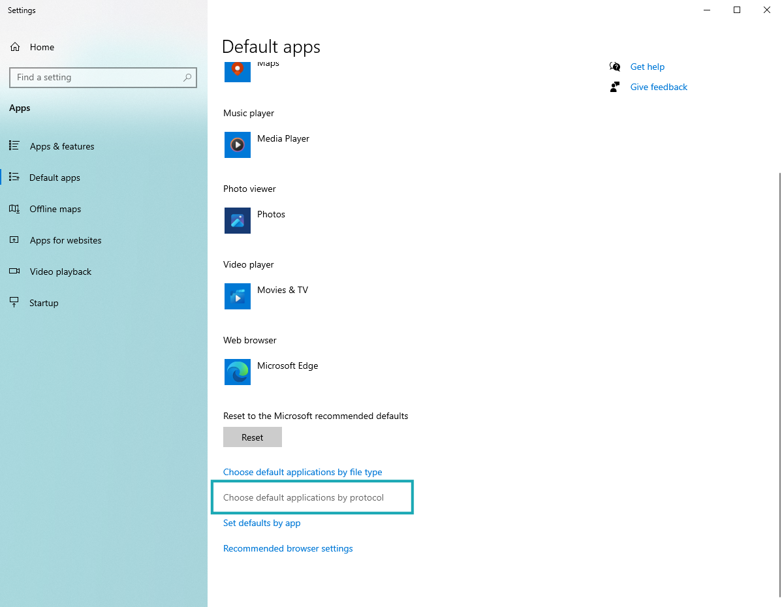This screenshot has height=607, width=782.
Task: Click the Video playback camera icon
Action: click(x=14, y=272)
